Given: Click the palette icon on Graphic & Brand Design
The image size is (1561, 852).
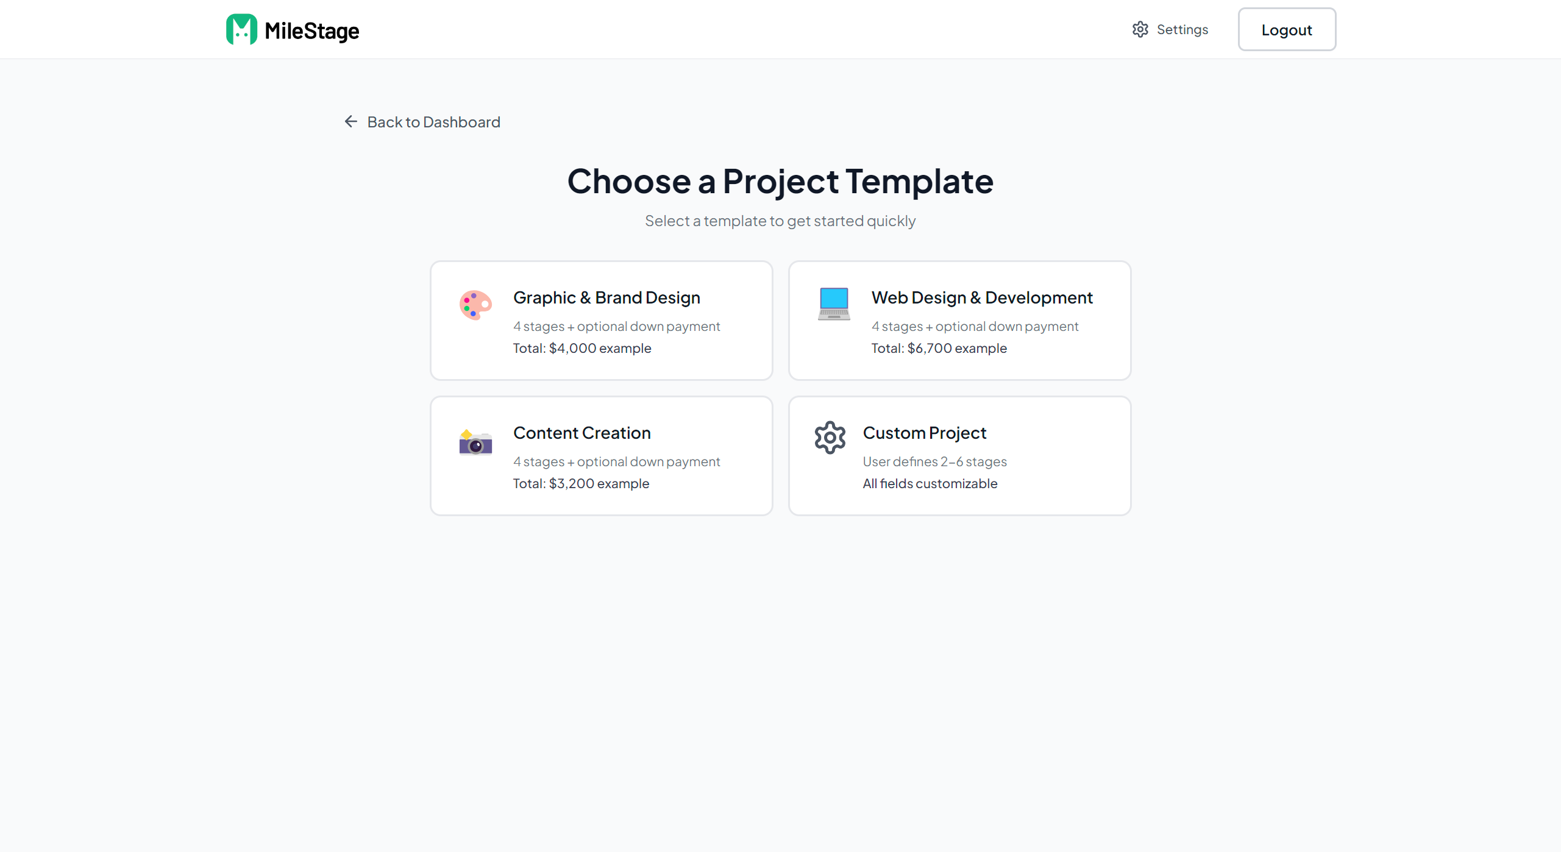Looking at the screenshot, I should pyautogui.click(x=475, y=304).
